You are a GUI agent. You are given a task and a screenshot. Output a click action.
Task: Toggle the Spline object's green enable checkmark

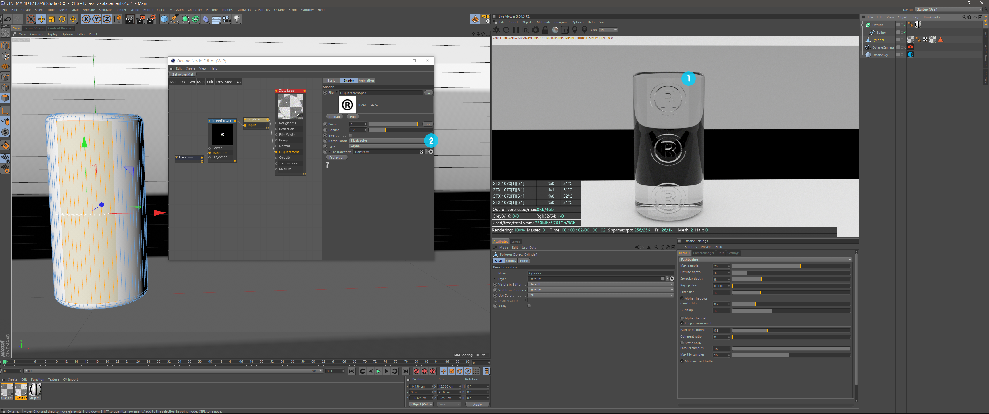click(904, 33)
